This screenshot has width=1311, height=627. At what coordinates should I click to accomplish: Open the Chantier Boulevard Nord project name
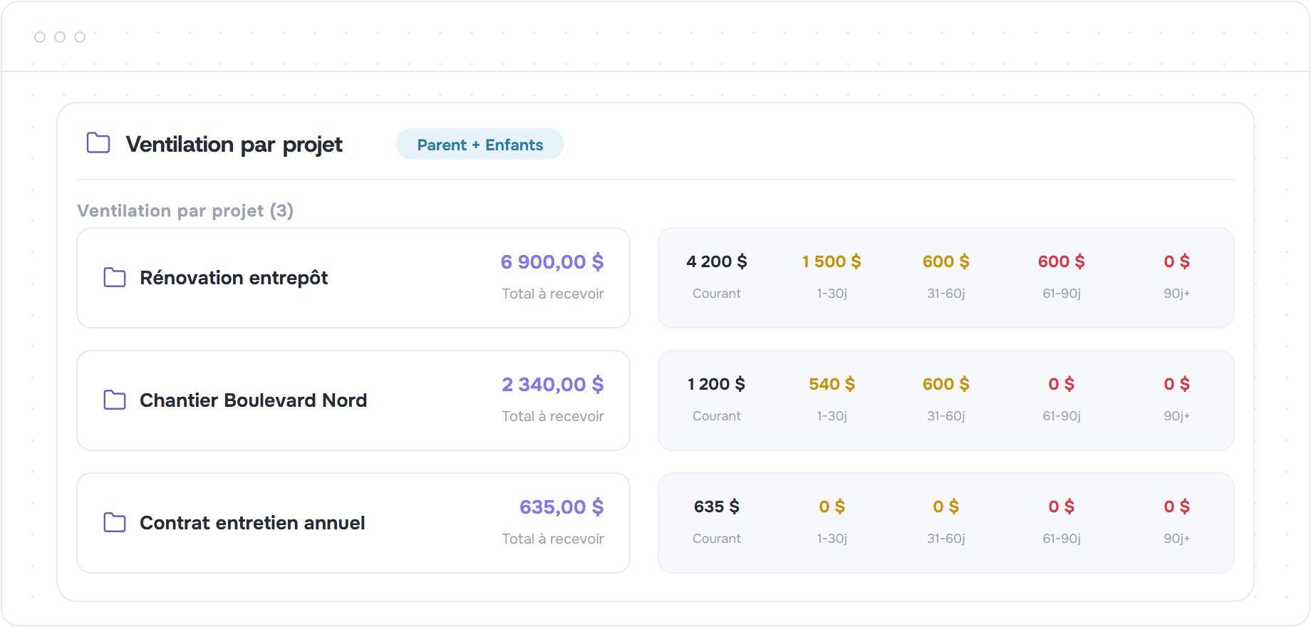click(x=253, y=400)
